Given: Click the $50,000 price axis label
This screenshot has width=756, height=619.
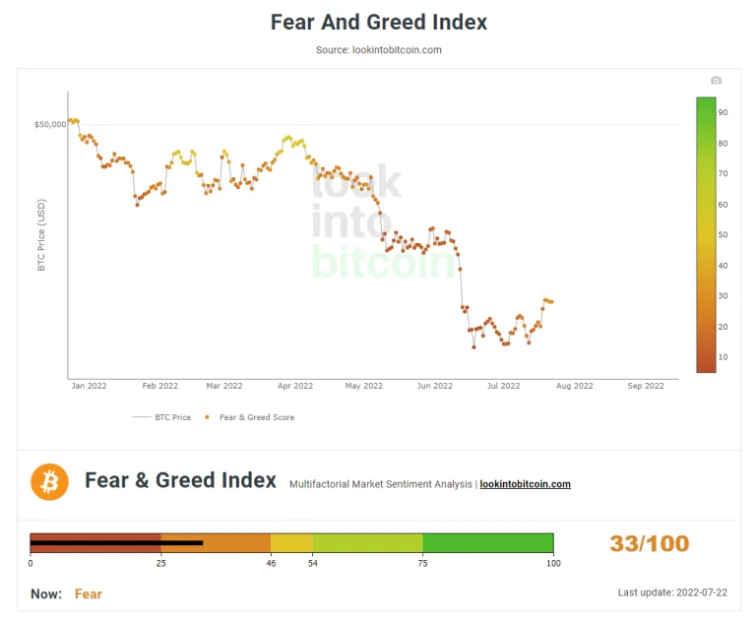Looking at the screenshot, I should click(x=50, y=124).
